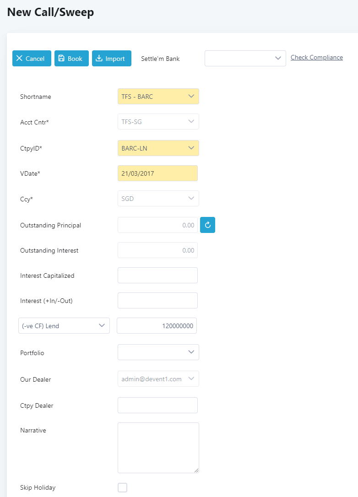Click the Interest Capitalized field
This screenshot has width=358, height=497.
coord(157,276)
